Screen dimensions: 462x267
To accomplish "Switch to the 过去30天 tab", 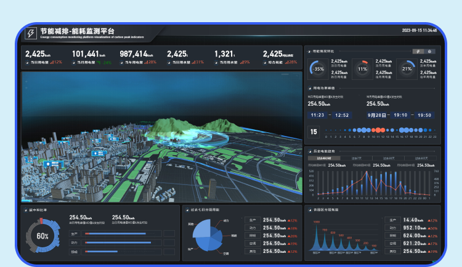I will (387, 158).
